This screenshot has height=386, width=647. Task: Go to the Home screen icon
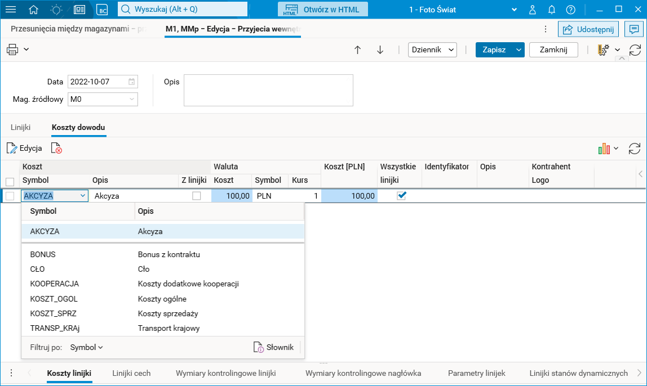pyautogui.click(x=33, y=10)
